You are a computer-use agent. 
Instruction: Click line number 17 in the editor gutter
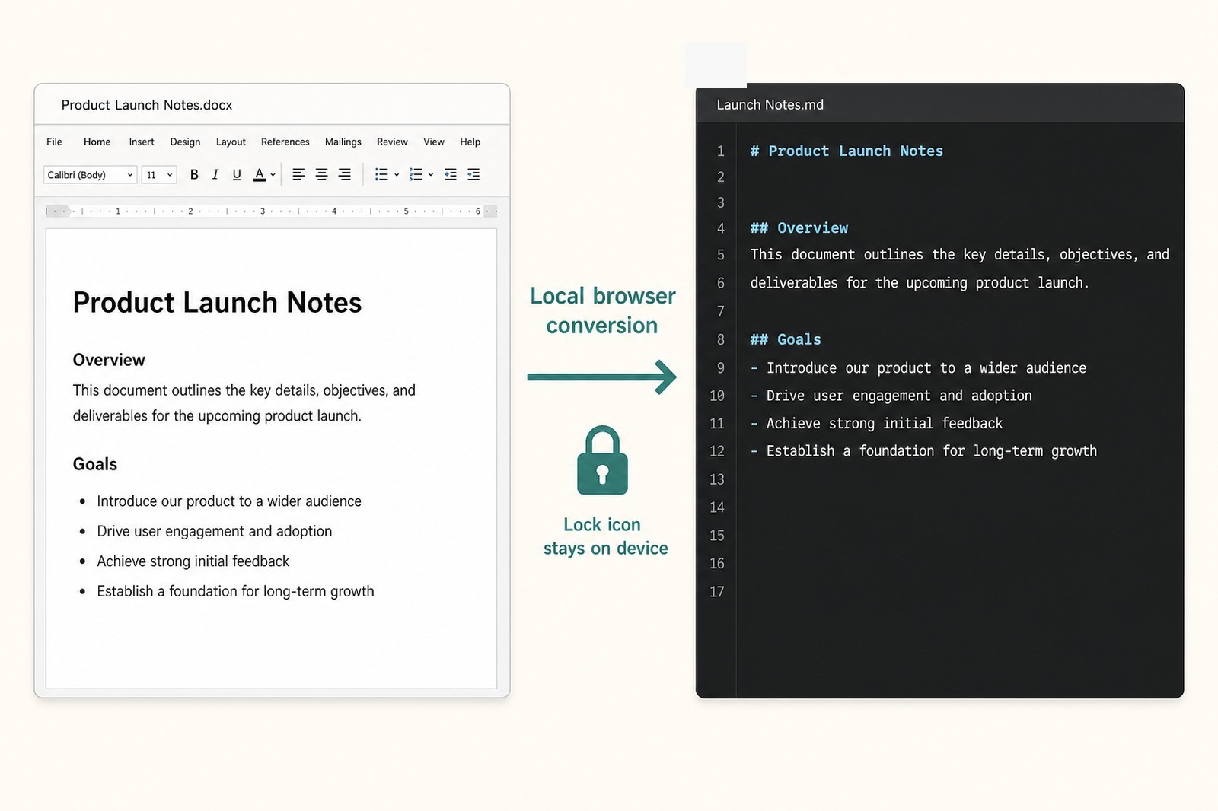tap(717, 591)
